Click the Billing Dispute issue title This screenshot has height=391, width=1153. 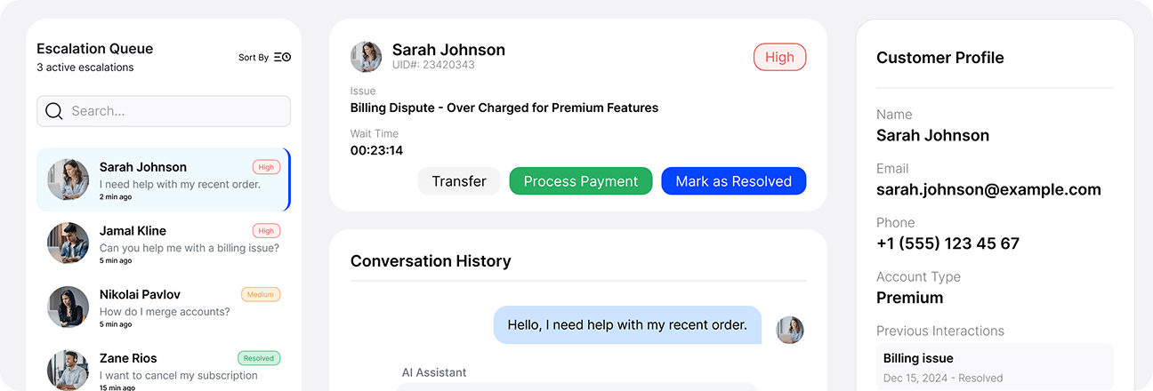pos(504,108)
